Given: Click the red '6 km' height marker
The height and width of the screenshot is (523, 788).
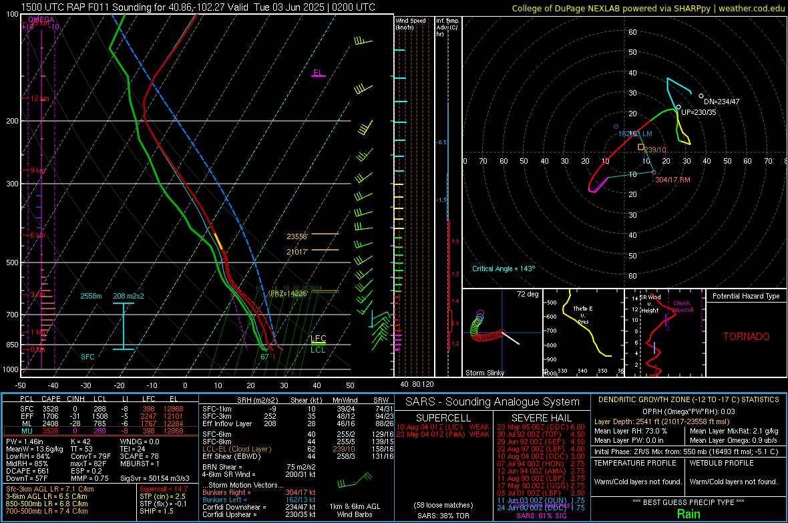Looking at the screenshot, I should coord(37,235).
